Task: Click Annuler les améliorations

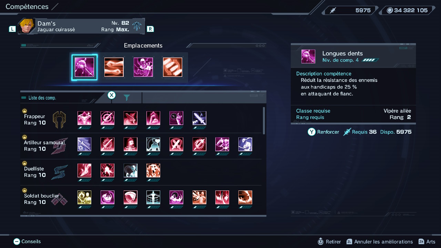Action: (380, 242)
